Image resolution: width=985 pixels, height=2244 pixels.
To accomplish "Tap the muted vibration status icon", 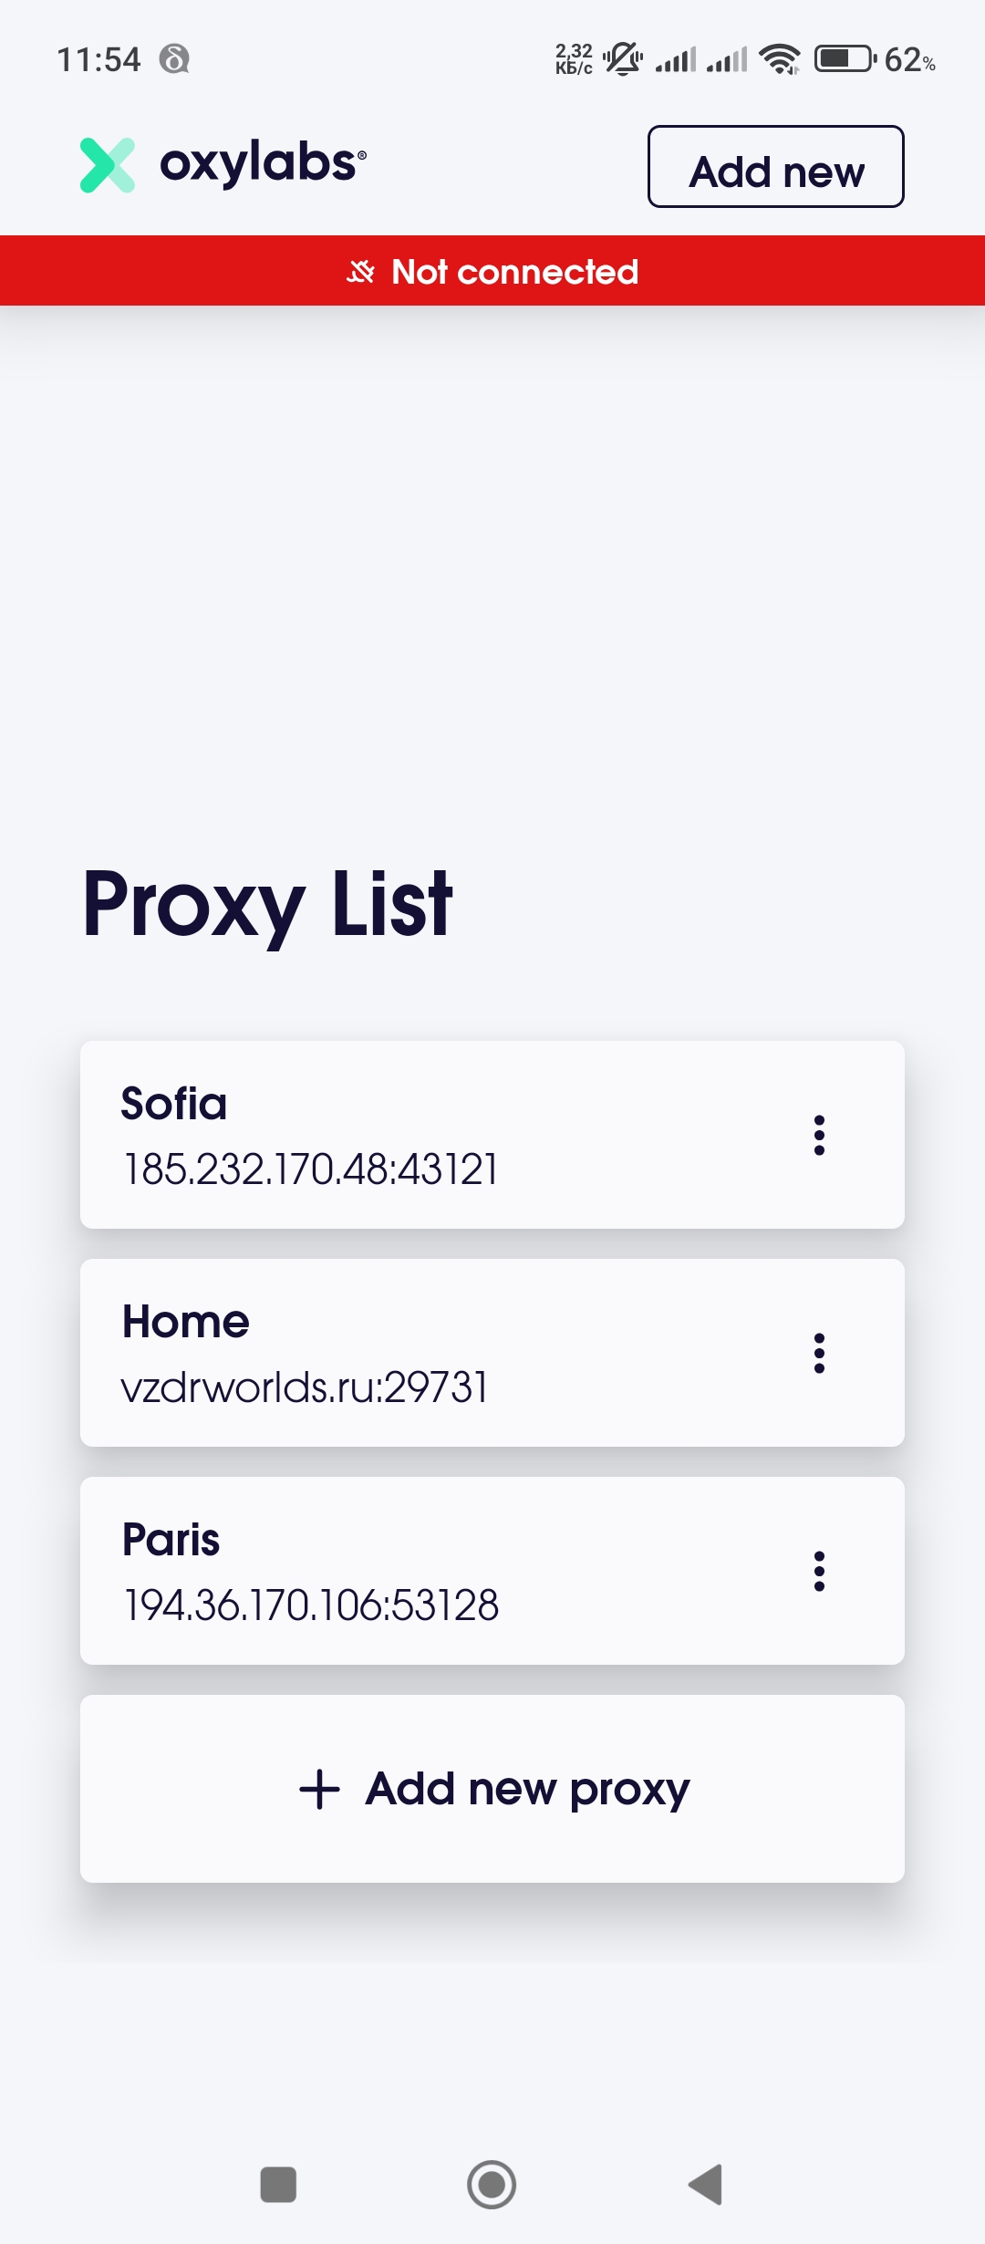I will (623, 60).
